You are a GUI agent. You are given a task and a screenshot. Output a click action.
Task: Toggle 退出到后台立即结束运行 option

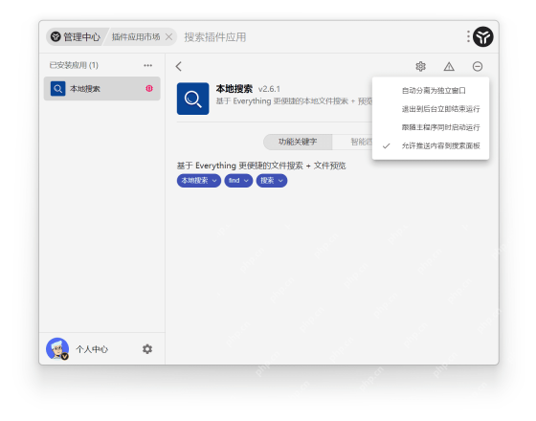pyautogui.click(x=431, y=109)
